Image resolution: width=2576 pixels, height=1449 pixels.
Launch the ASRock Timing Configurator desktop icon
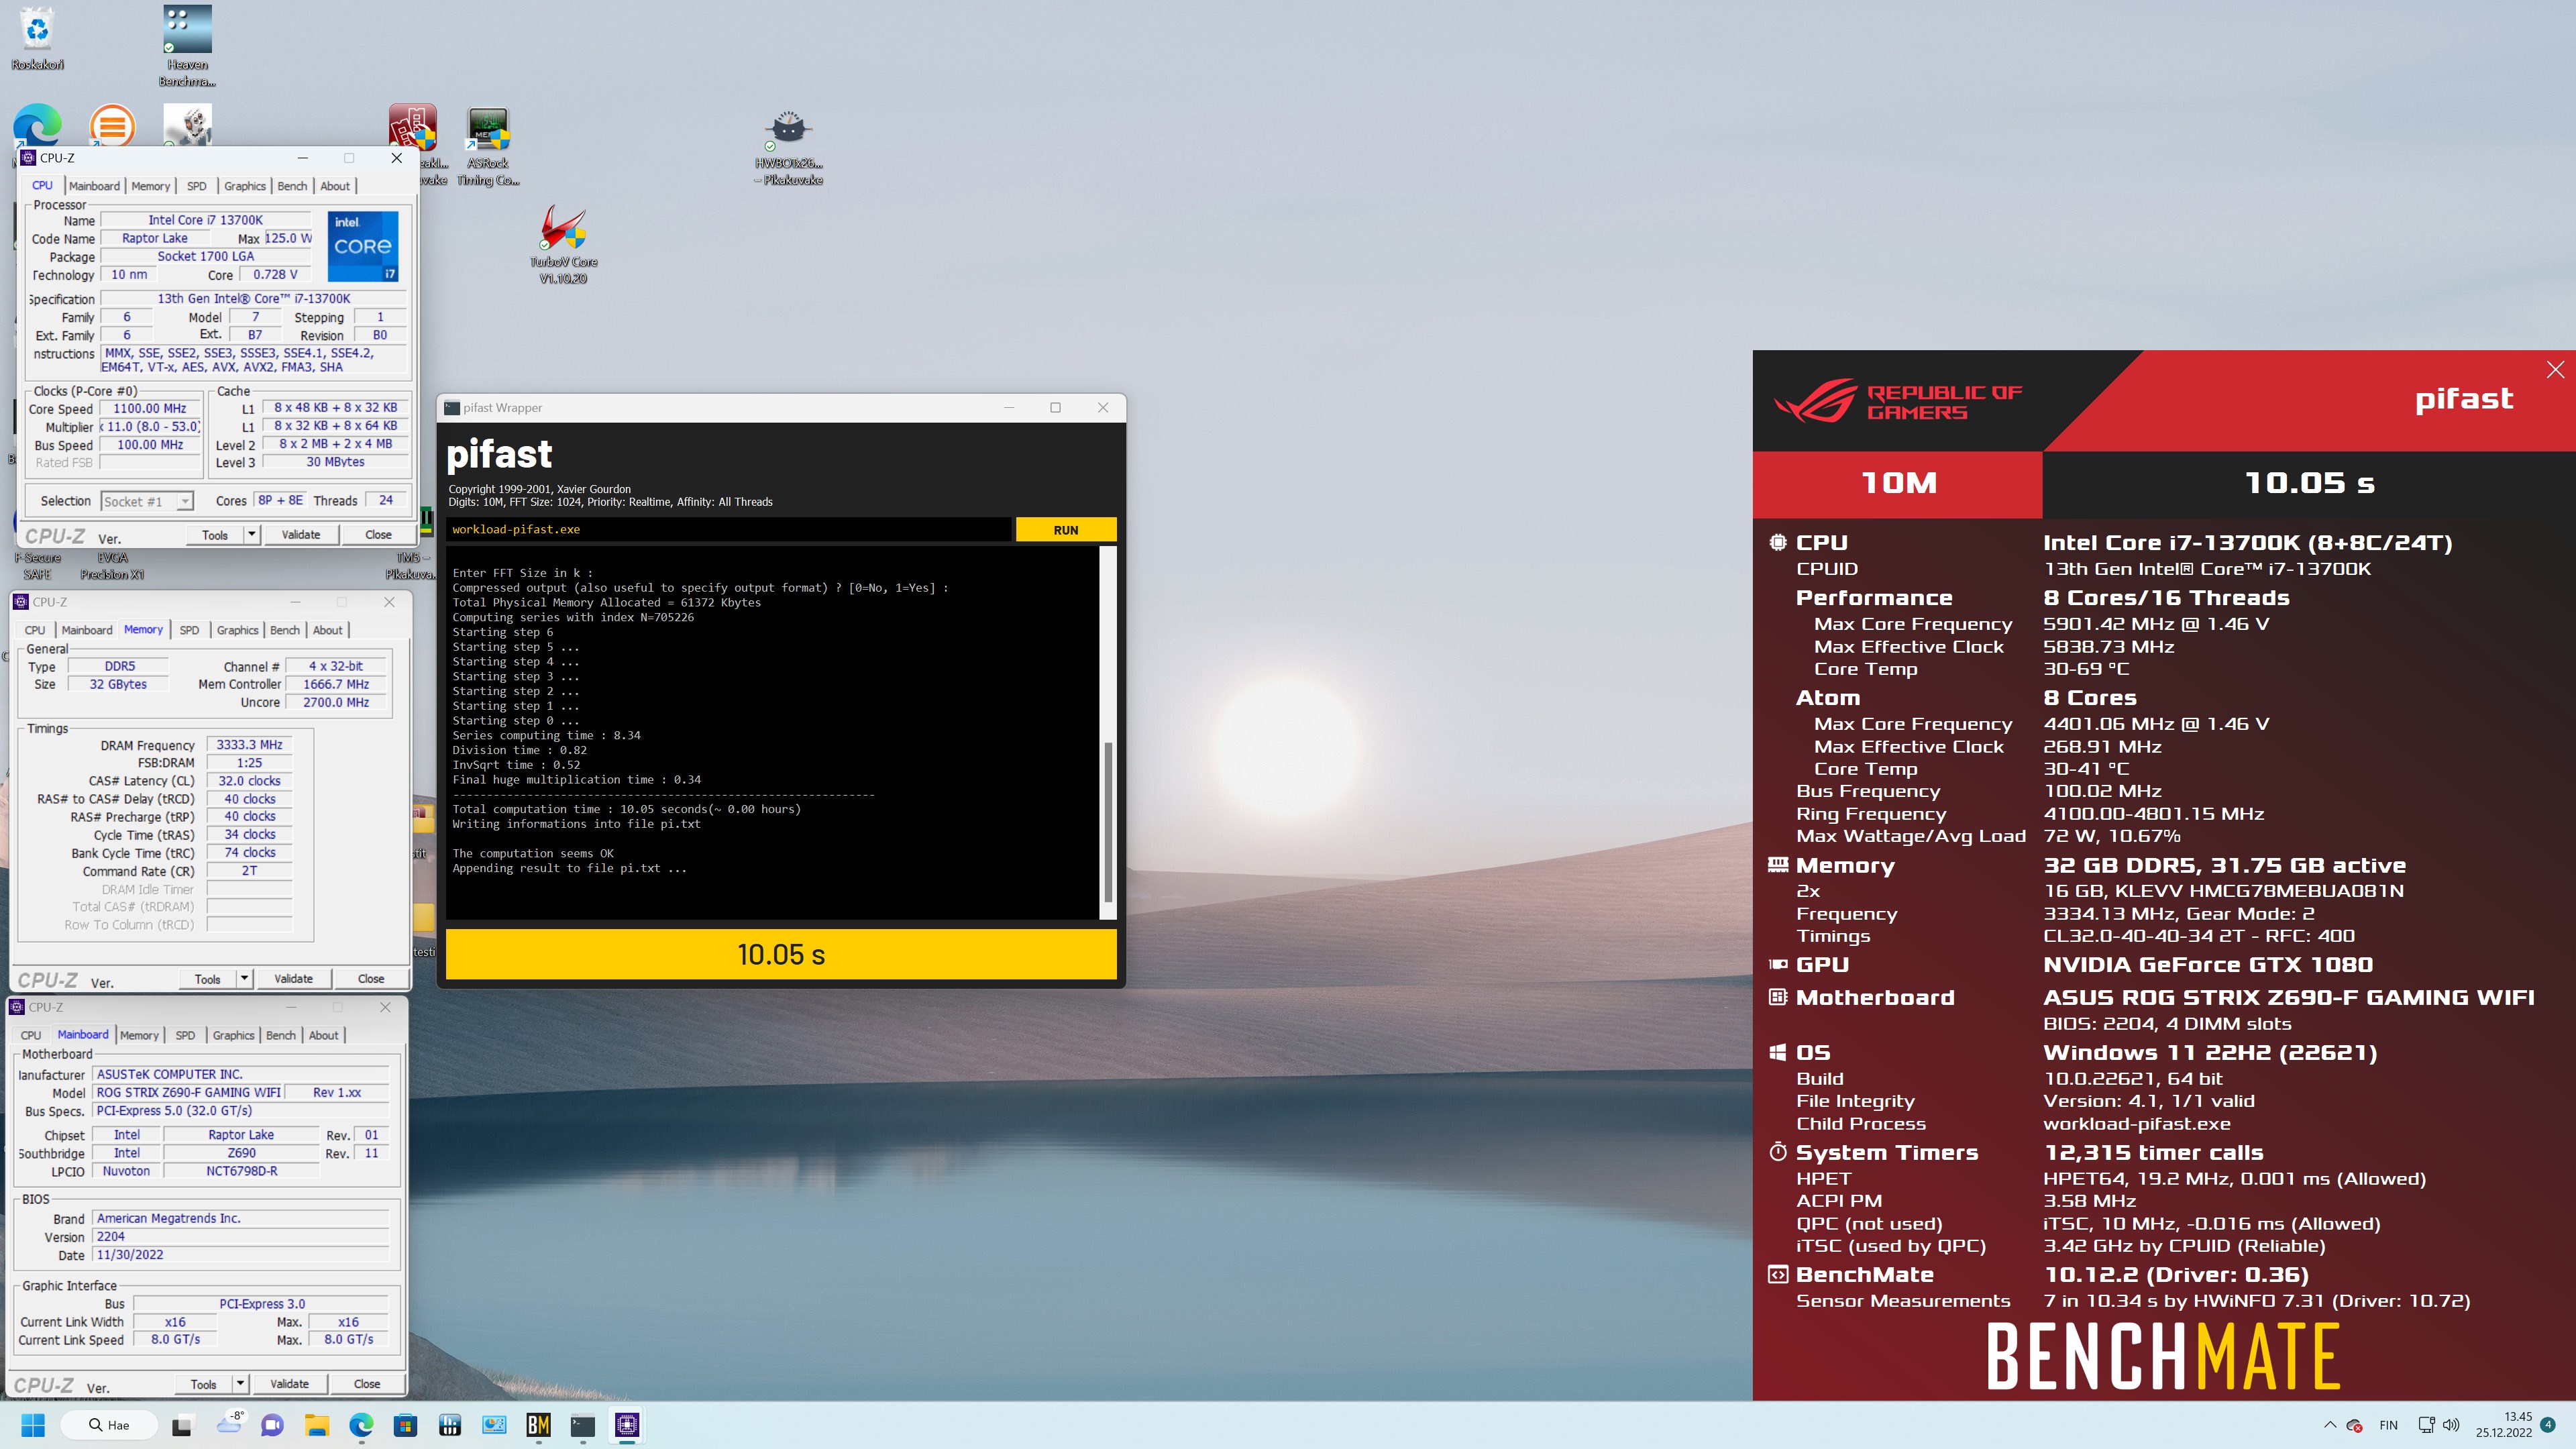point(488,146)
